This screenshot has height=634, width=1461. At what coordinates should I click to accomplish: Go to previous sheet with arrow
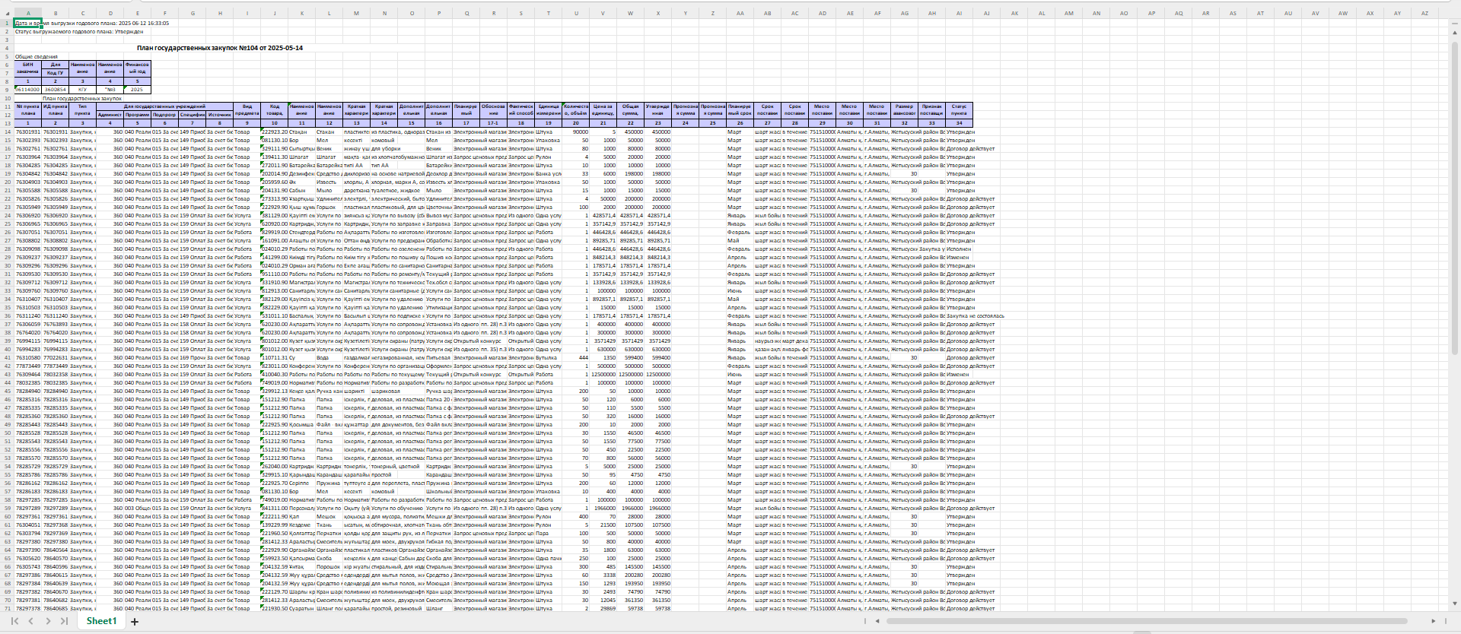click(x=31, y=621)
